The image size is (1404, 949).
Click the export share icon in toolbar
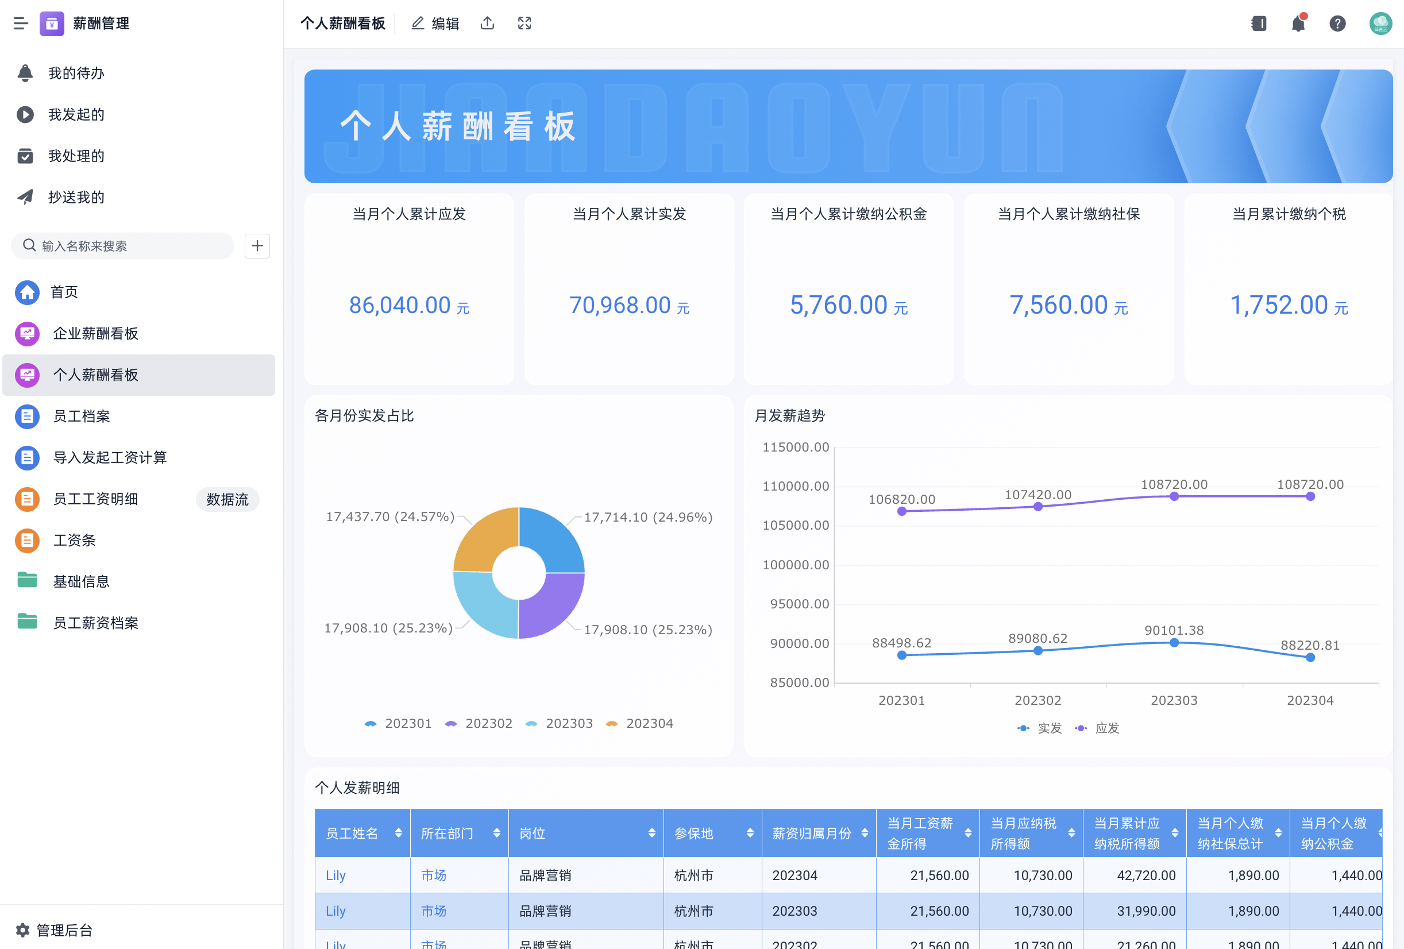pyautogui.click(x=488, y=24)
